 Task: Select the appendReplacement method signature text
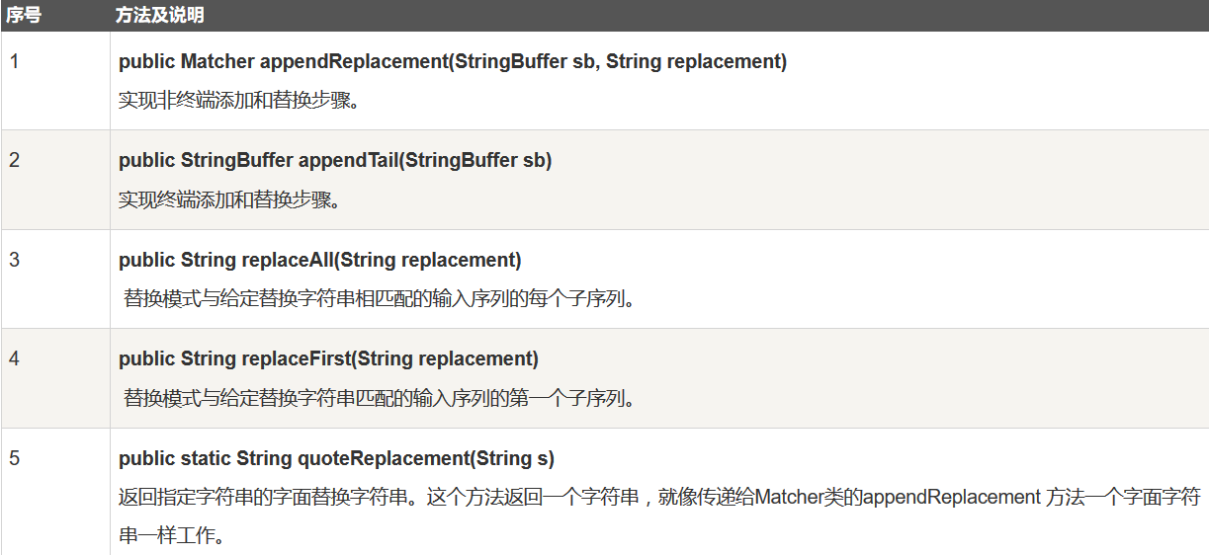tap(453, 61)
